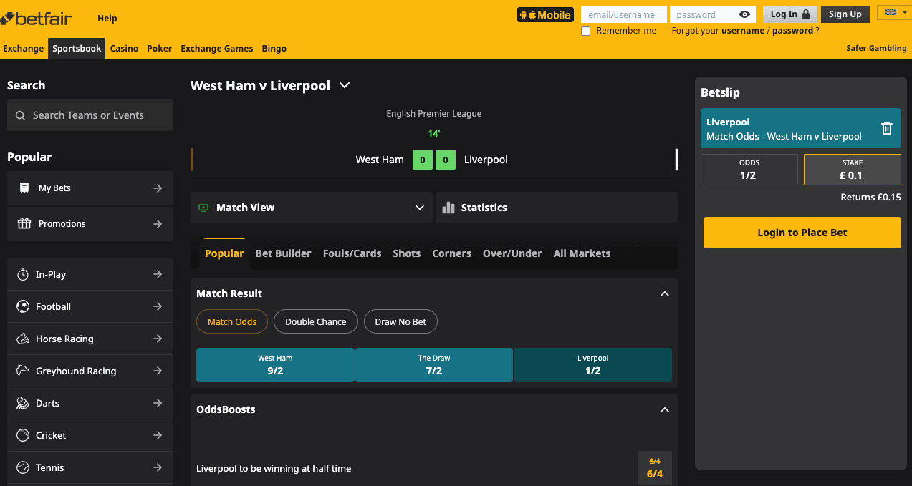Screen dimensions: 912x486
Task: Collapse the Match Result section
Action: pos(664,293)
